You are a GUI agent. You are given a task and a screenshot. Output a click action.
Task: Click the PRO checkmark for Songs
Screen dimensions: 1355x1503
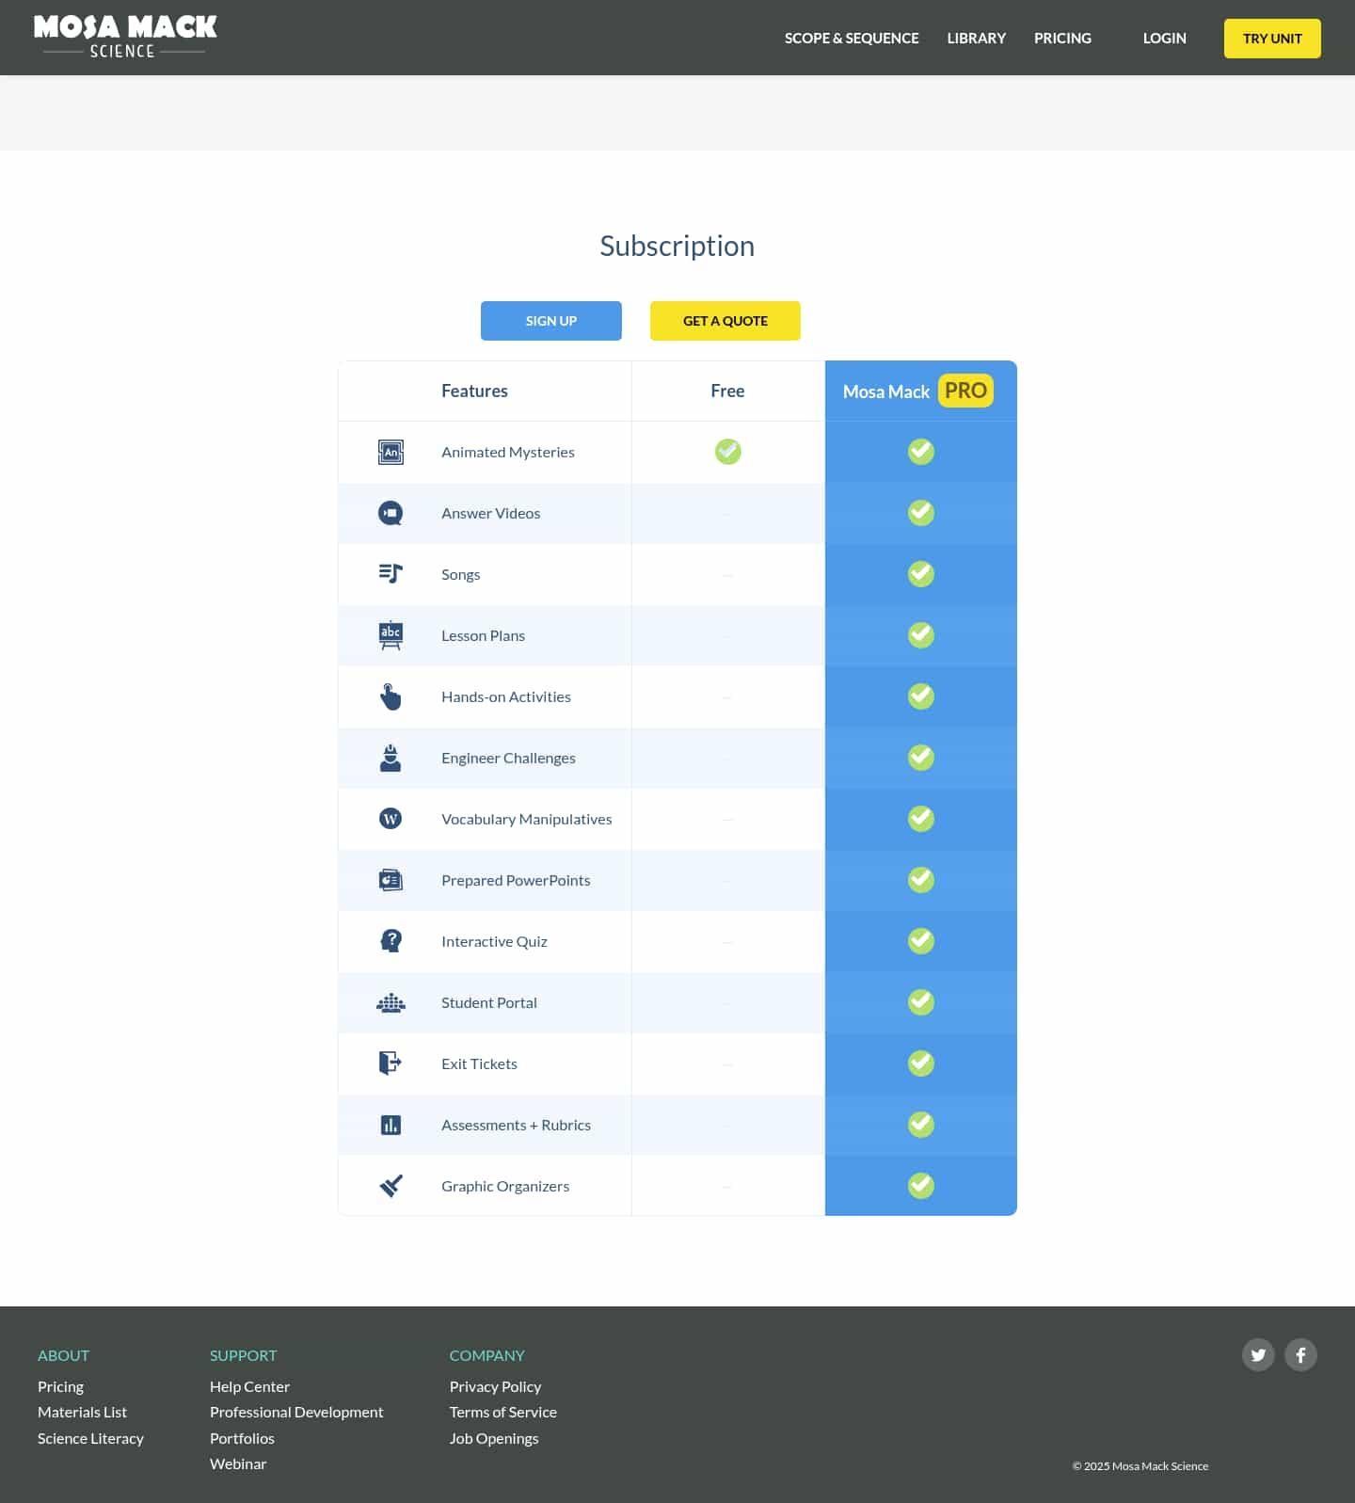(921, 574)
